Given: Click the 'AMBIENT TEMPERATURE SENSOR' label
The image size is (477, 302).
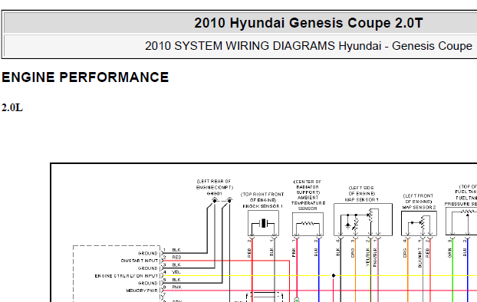Looking at the screenshot, I should pyautogui.click(x=308, y=203).
